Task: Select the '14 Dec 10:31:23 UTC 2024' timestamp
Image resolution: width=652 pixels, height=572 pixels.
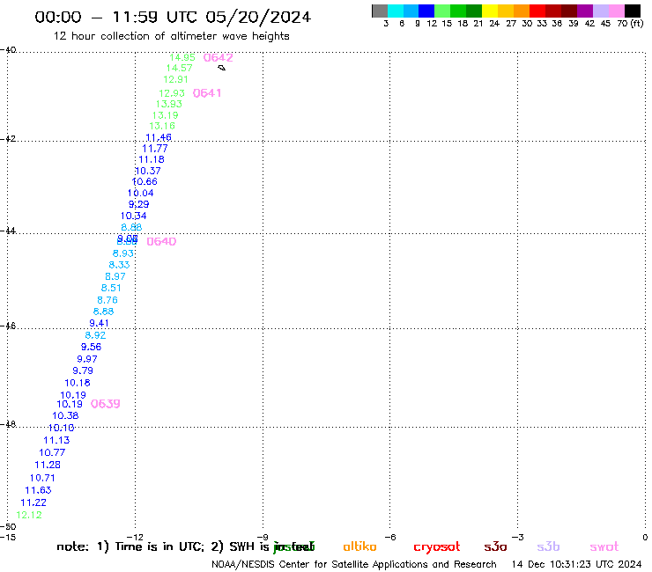Action: click(x=577, y=564)
